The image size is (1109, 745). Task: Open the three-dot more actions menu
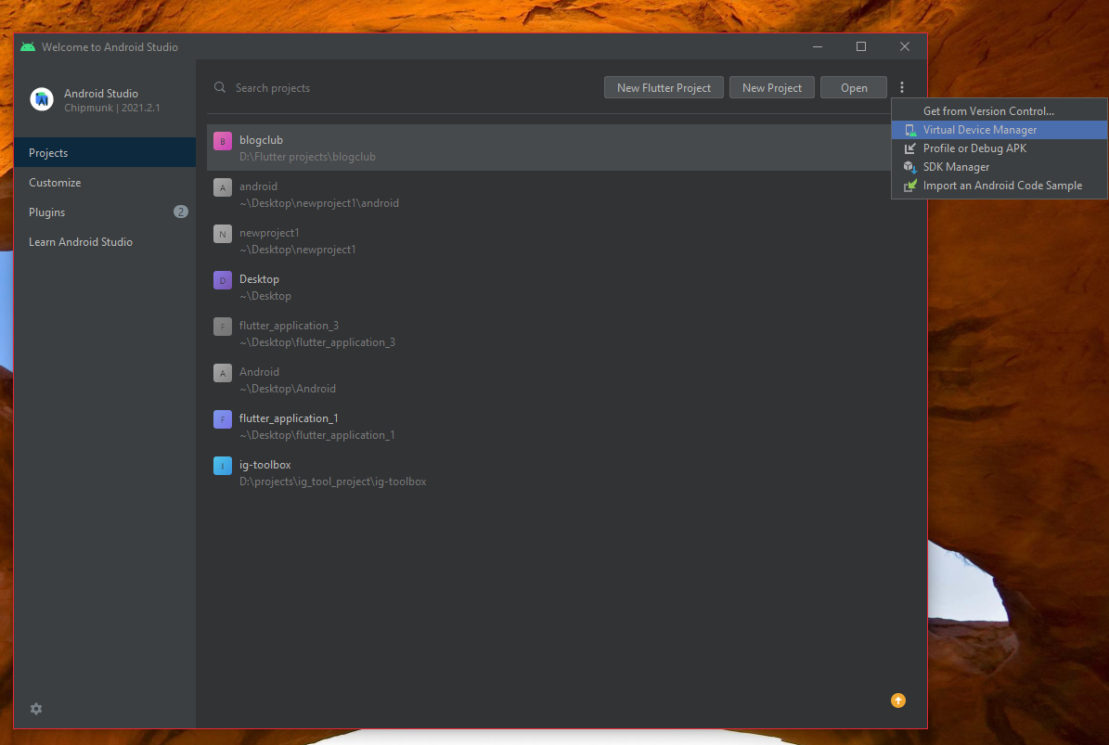[x=902, y=87]
